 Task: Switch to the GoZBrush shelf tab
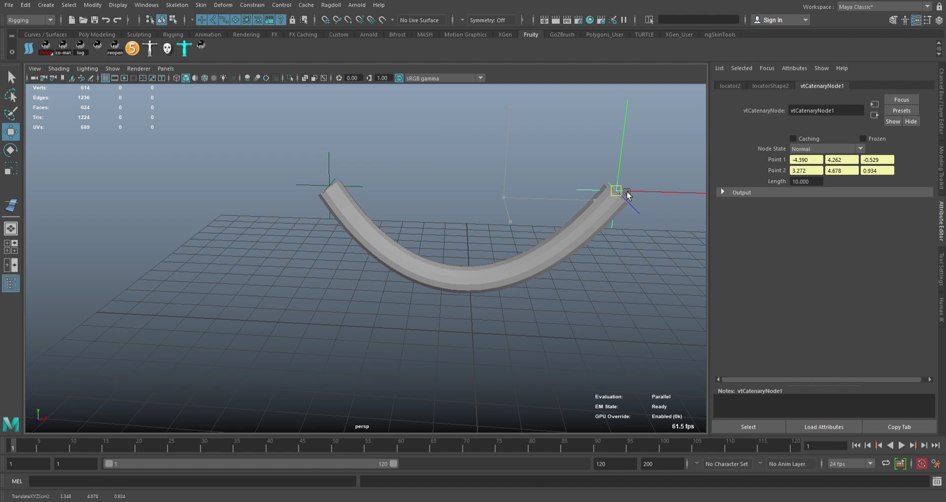[562, 34]
